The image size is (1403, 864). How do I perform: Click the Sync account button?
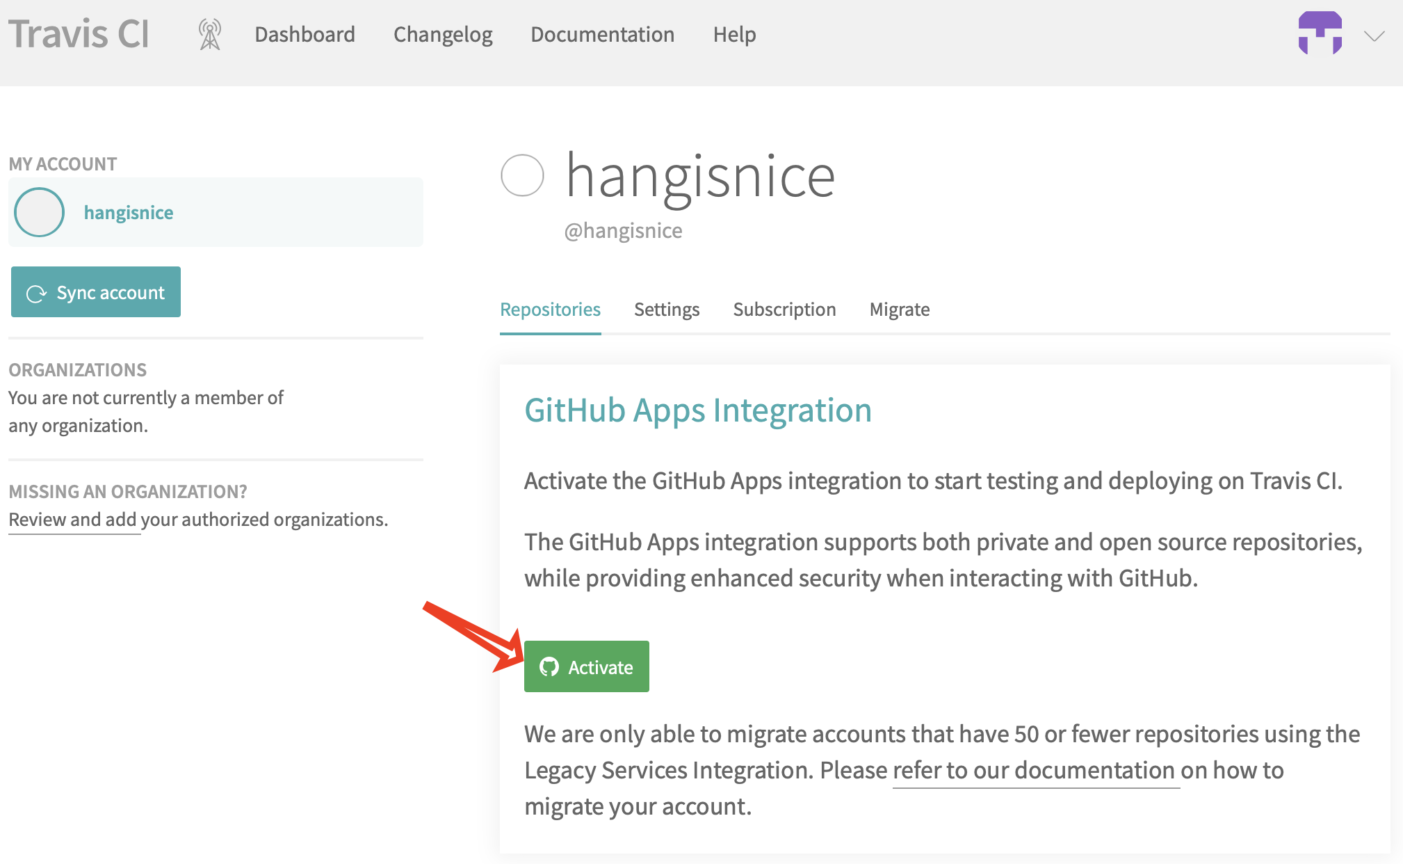click(x=96, y=292)
